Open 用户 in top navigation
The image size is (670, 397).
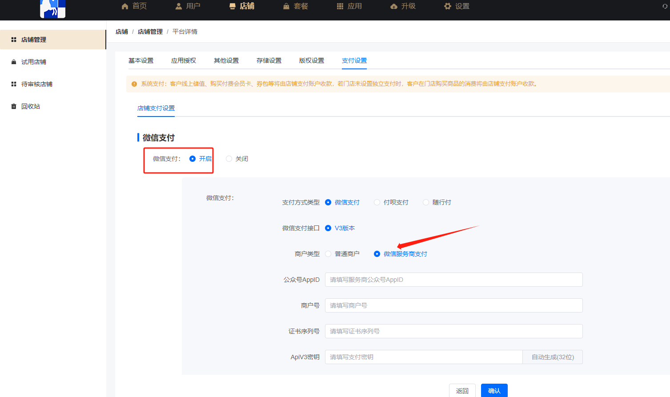tap(193, 6)
